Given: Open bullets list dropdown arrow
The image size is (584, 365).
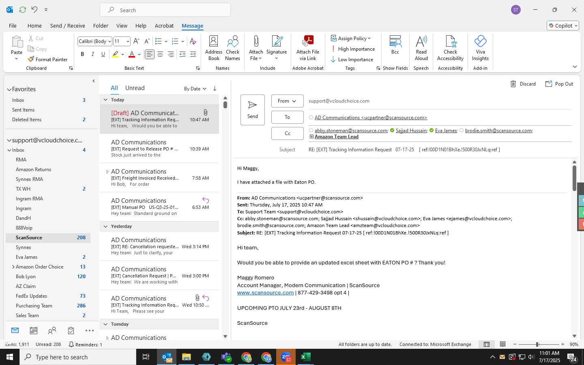Looking at the screenshot, I should coord(166,41).
